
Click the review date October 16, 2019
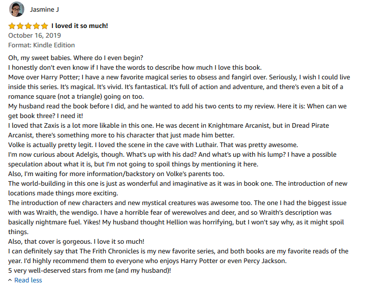[35, 36]
